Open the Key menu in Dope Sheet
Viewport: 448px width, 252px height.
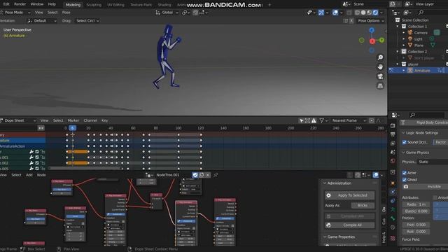104,120
